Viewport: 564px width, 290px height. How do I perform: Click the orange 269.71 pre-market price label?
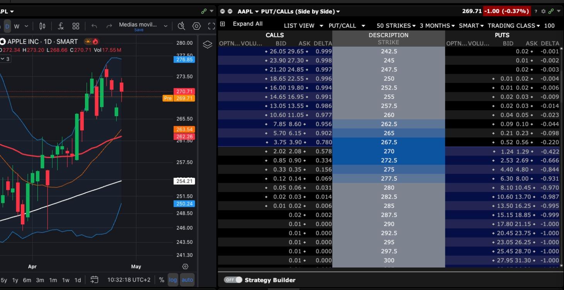(x=185, y=98)
